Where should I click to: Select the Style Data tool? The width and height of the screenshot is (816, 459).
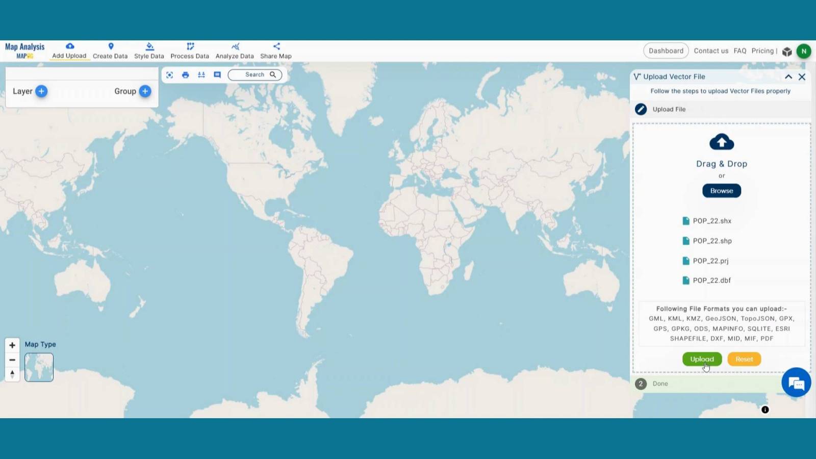pyautogui.click(x=148, y=50)
